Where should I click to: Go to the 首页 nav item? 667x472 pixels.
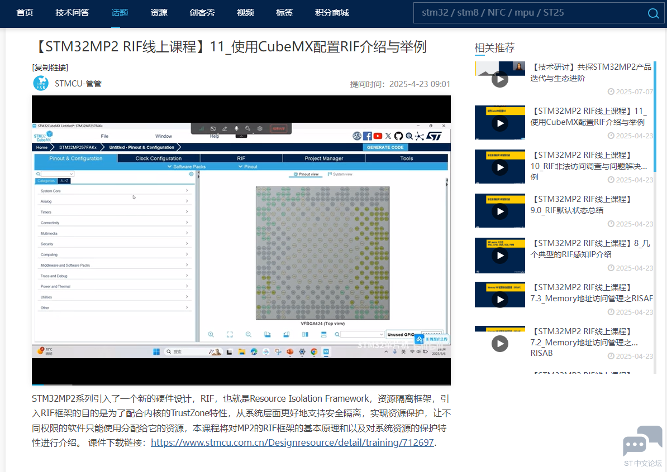pos(25,13)
